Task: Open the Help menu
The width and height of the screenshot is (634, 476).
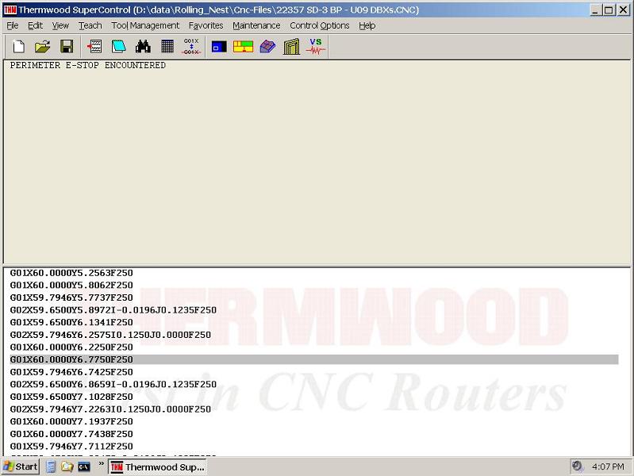Action: pos(367,25)
